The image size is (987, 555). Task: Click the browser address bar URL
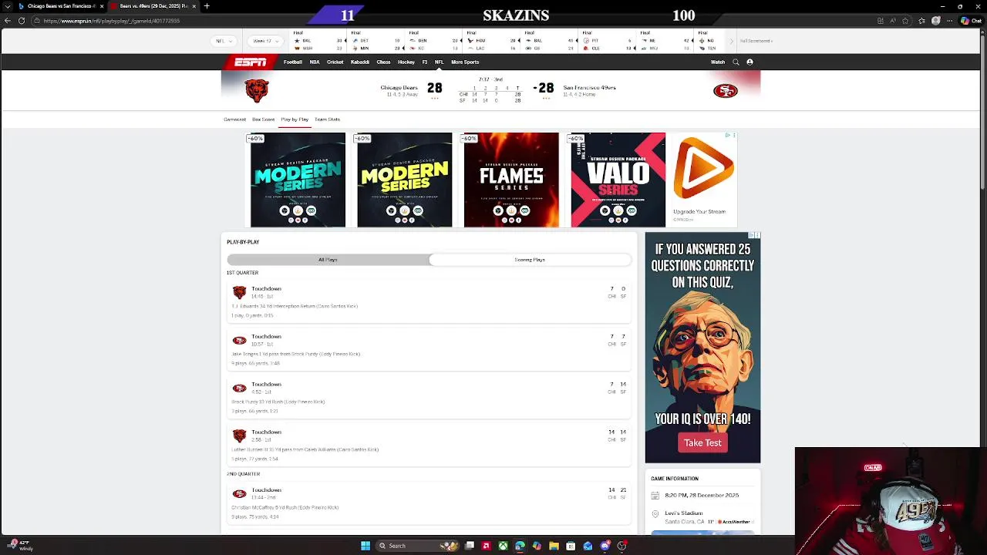pyautogui.click(x=112, y=21)
